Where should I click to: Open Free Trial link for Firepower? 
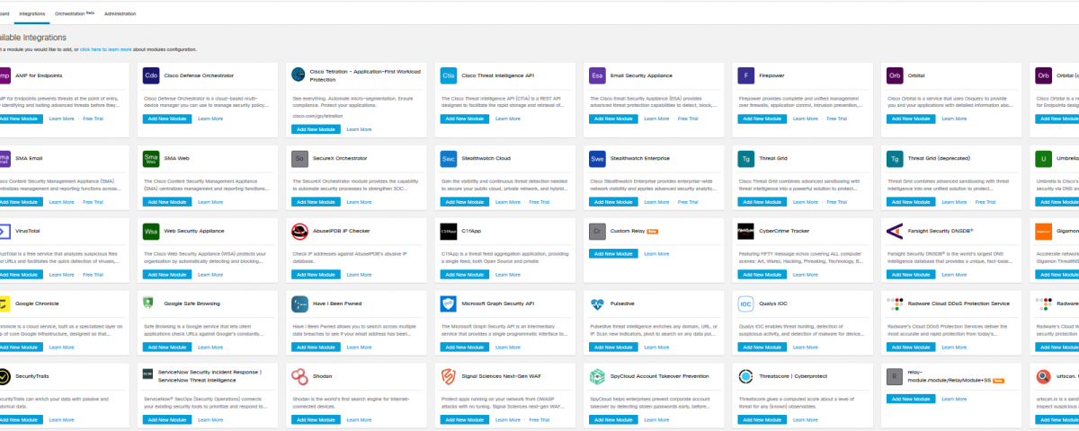click(x=835, y=119)
